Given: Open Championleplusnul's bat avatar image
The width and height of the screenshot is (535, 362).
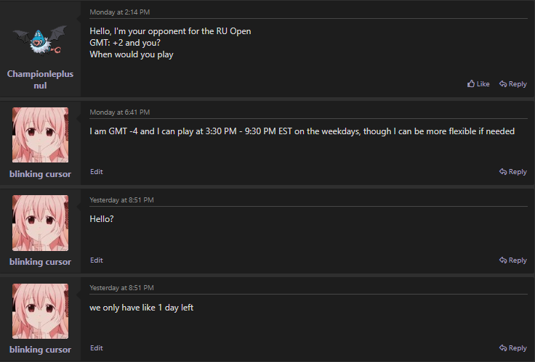Looking at the screenshot, I should click(40, 43).
